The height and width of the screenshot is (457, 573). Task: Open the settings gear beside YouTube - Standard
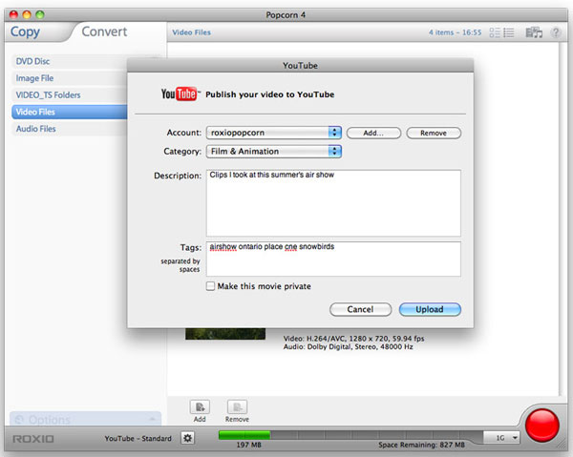tap(187, 438)
